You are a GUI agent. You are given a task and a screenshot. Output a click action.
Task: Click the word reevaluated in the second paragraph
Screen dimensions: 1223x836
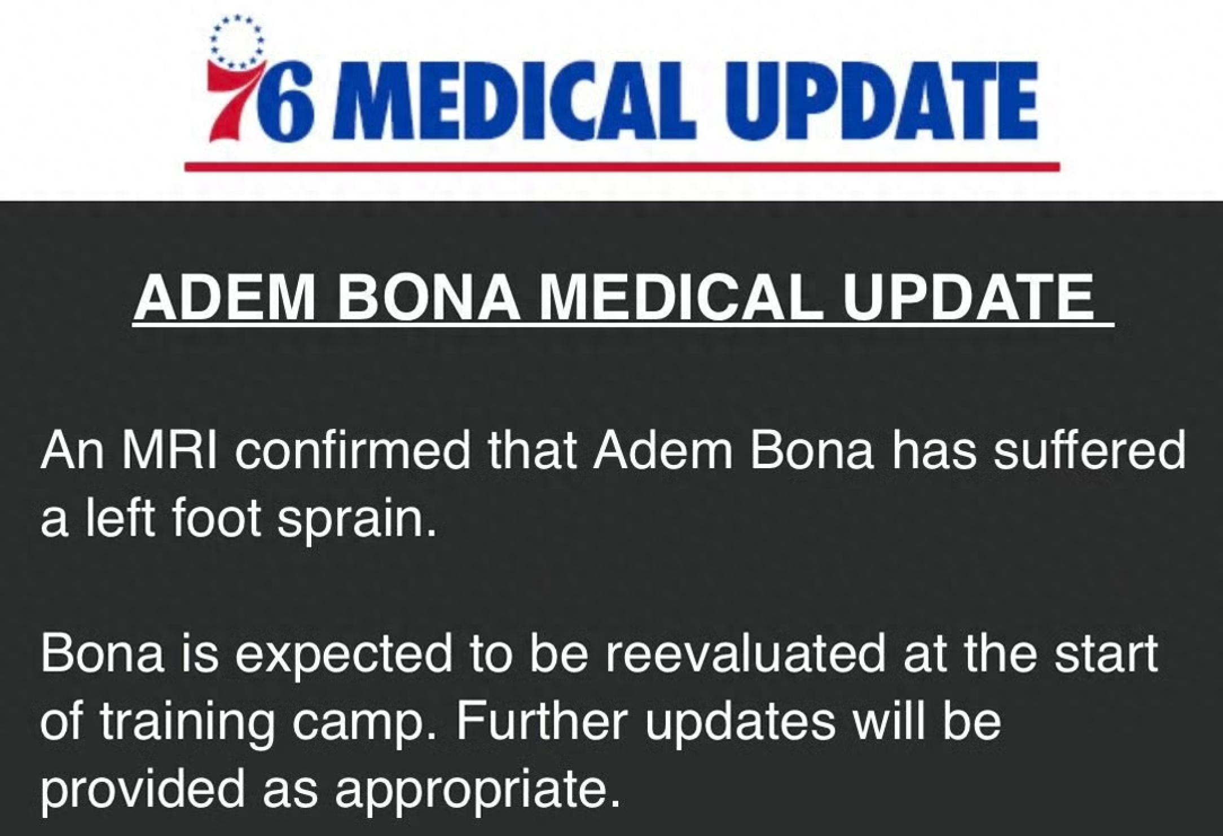click(x=745, y=654)
